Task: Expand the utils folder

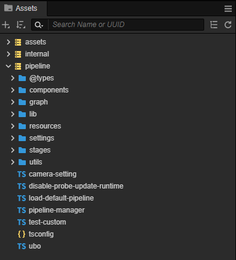Action: [x=13, y=162]
